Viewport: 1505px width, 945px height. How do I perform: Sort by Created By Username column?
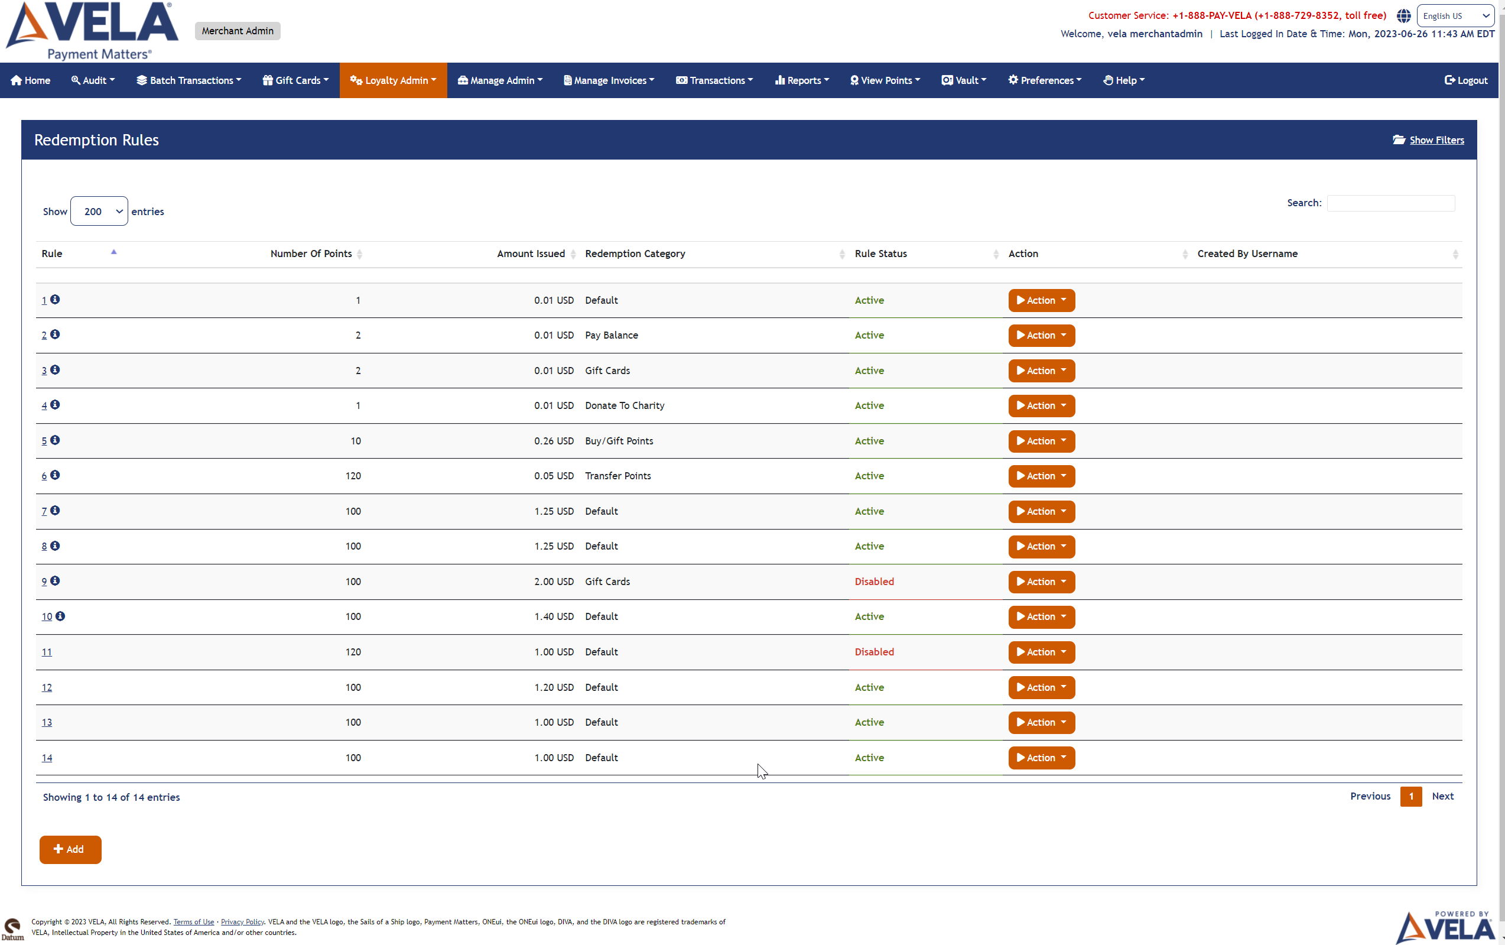click(x=1455, y=254)
